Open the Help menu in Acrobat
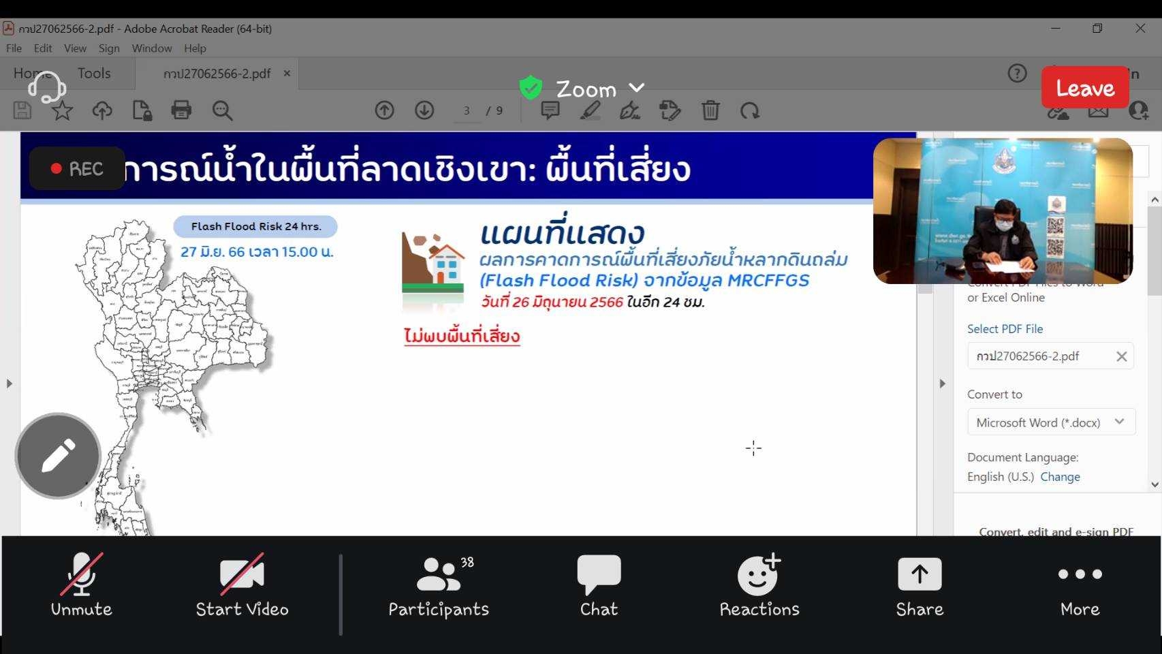The height and width of the screenshot is (654, 1162). pyautogui.click(x=195, y=48)
